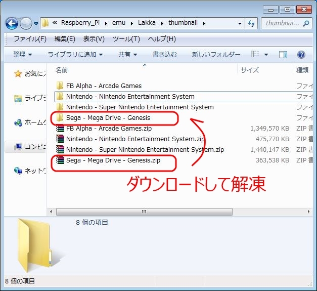Select thumbnail in the address path
Image resolution: width=317 pixels, height=291 pixels.
point(183,23)
